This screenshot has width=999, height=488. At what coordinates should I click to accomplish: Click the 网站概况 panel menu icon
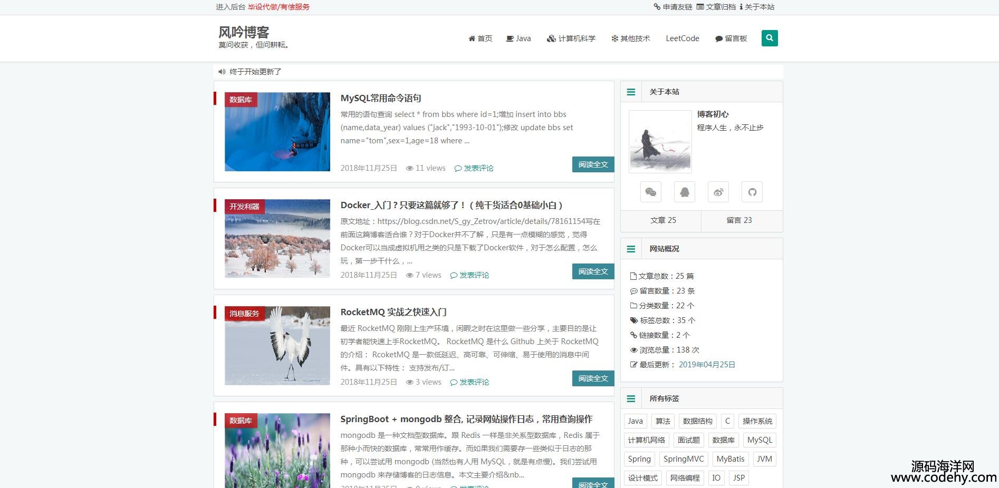pyautogui.click(x=631, y=249)
